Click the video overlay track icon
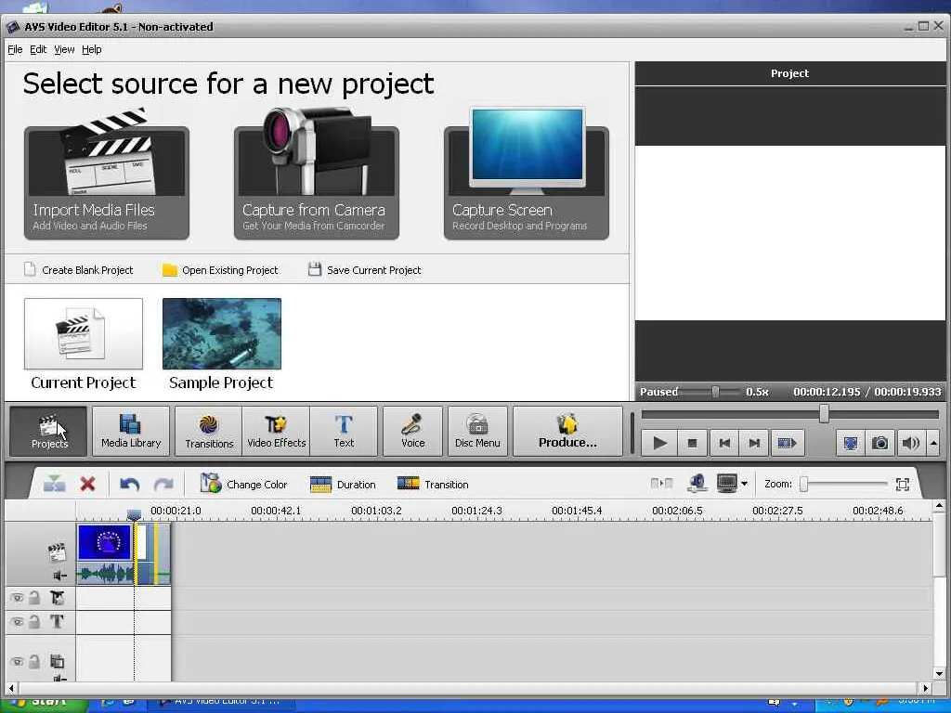Image resolution: width=951 pixels, height=713 pixels. tap(57, 661)
